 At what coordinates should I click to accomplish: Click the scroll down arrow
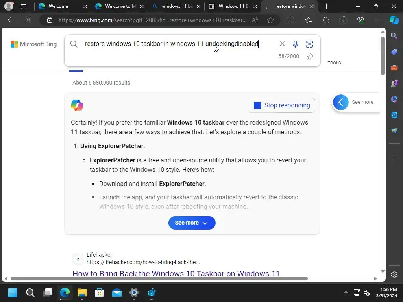[383, 271]
